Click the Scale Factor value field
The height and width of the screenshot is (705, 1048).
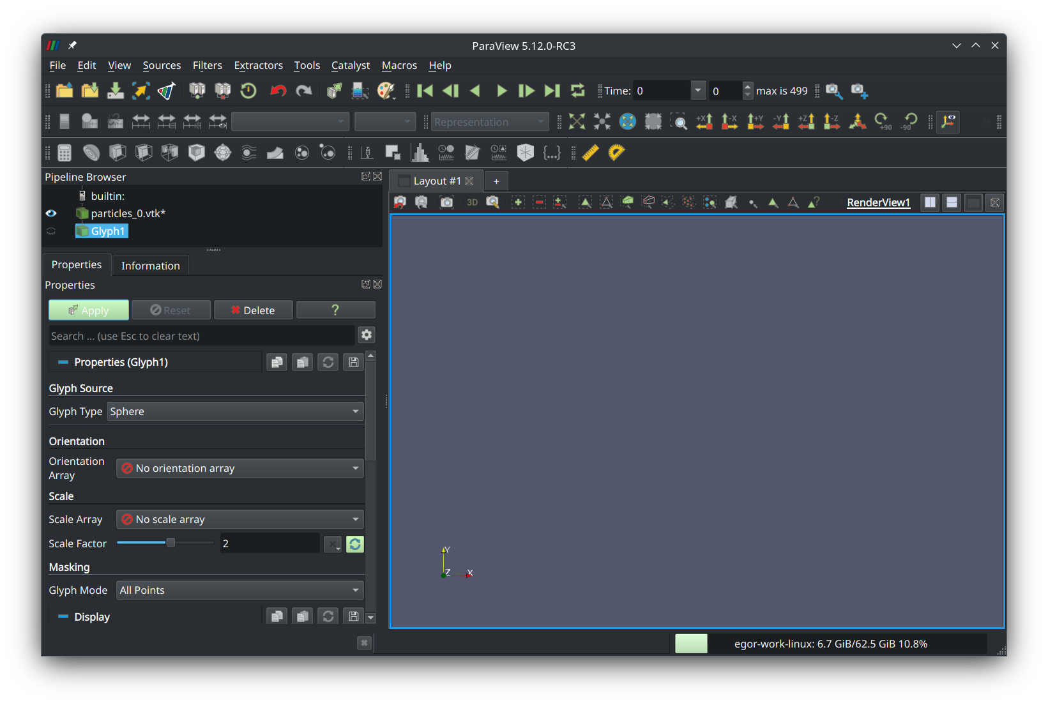click(270, 543)
